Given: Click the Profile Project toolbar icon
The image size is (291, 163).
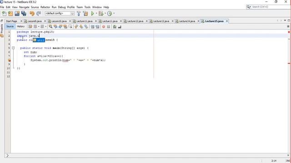Looking at the screenshot, I should (110, 13).
